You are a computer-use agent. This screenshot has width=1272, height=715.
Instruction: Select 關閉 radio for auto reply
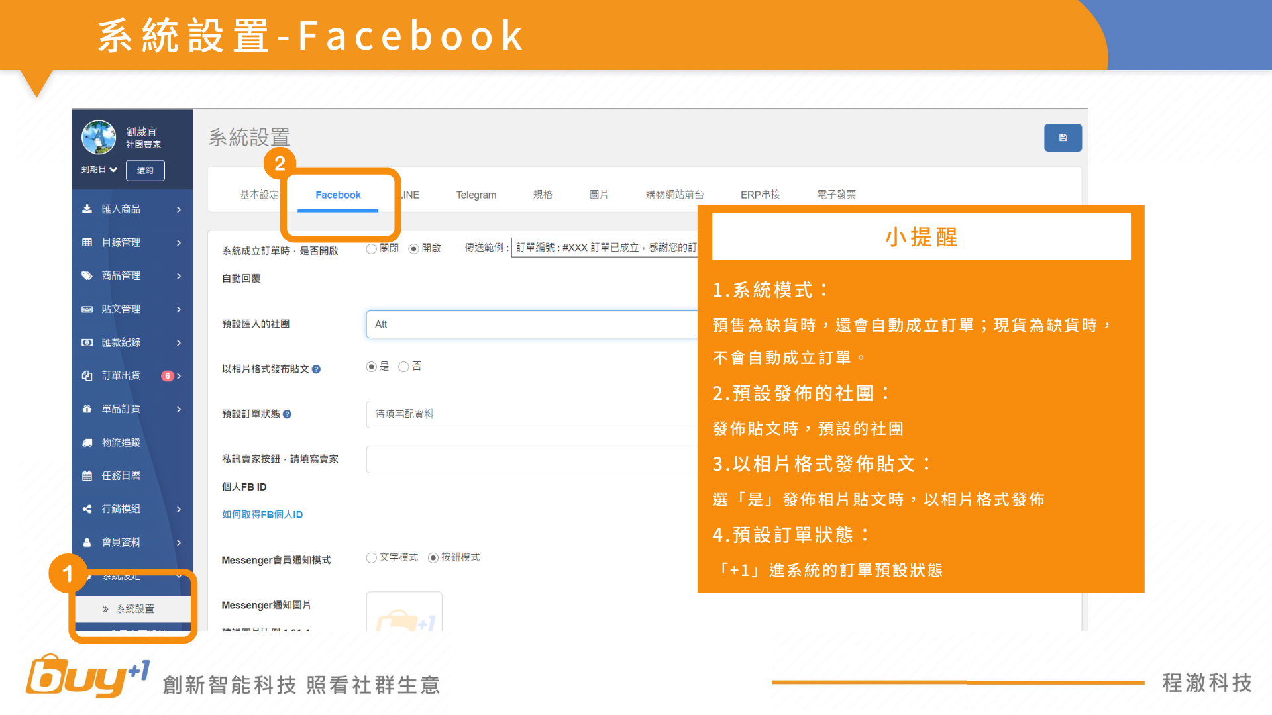(x=372, y=249)
